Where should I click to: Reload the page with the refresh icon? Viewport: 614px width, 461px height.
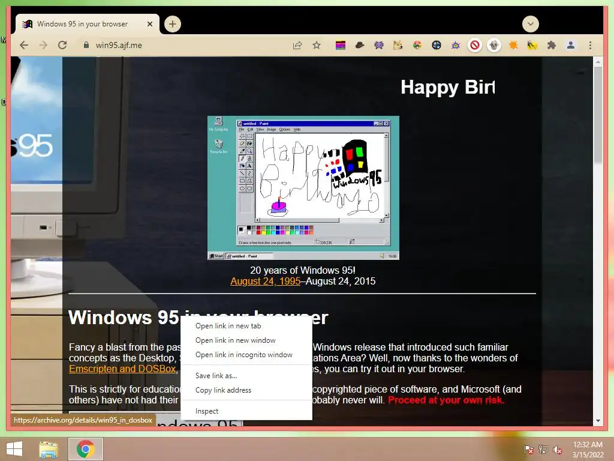[x=62, y=45]
